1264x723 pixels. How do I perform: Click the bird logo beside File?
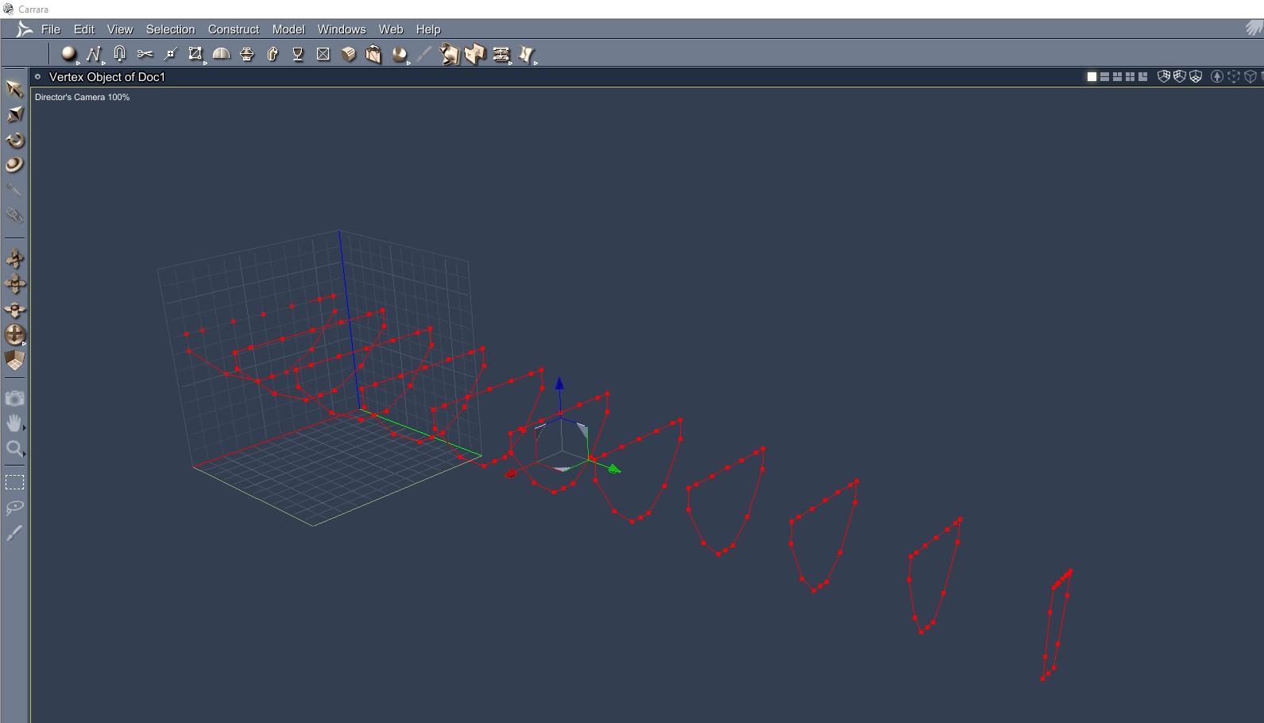(24, 29)
